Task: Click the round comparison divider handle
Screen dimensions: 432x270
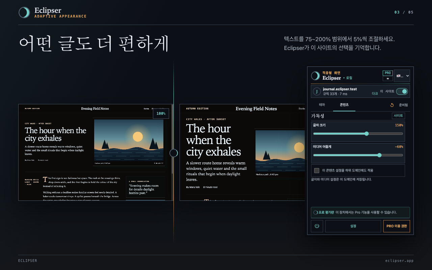Action: pyautogui.click(x=173, y=153)
